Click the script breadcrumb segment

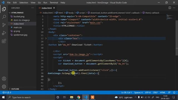click(x=82, y=13)
